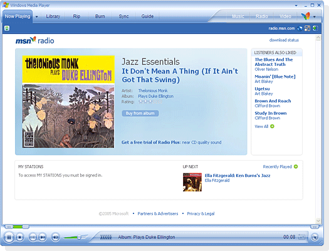Image resolution: width=329 pixels, height=251 pixels.
Task: Switch to skin mode with bottom-right button
Action: pyautogui.click(x=315, y=237)
